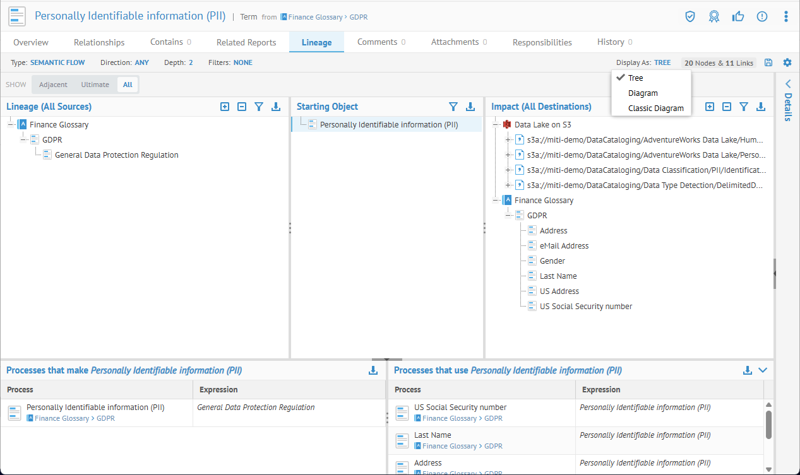The width and height of the screenshot is (800, 475).
Task: Click the processes list vertical scrollbar
Action: [x=768, y=424]
